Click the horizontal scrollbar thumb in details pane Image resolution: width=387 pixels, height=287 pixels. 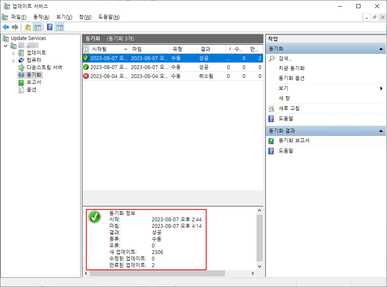point(157,273)
